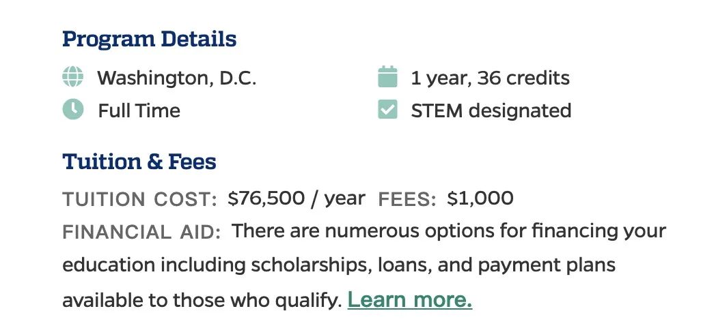701x326 pixels.
Task: Select the Washington, D.C. location text
Action: coord(177,78)
